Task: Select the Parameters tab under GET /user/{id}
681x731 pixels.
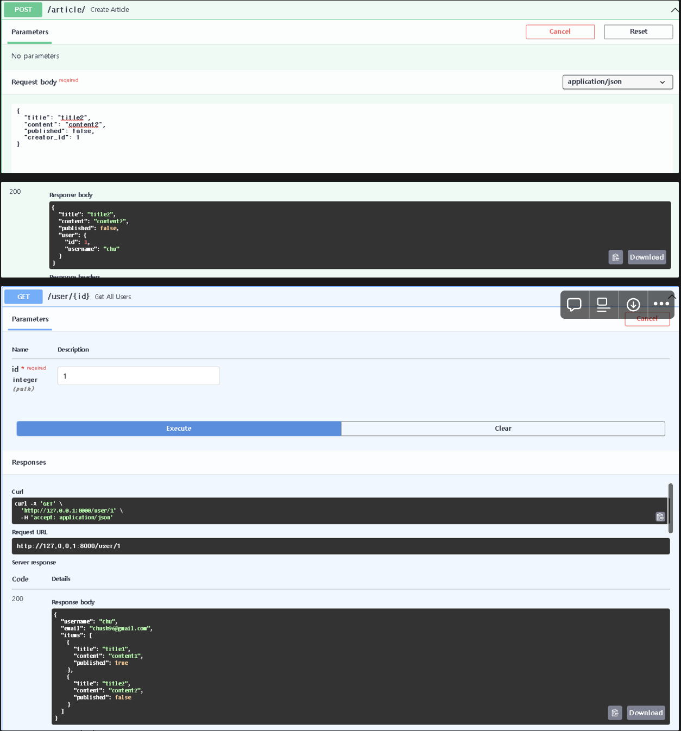Action: [x=30, y=319]
